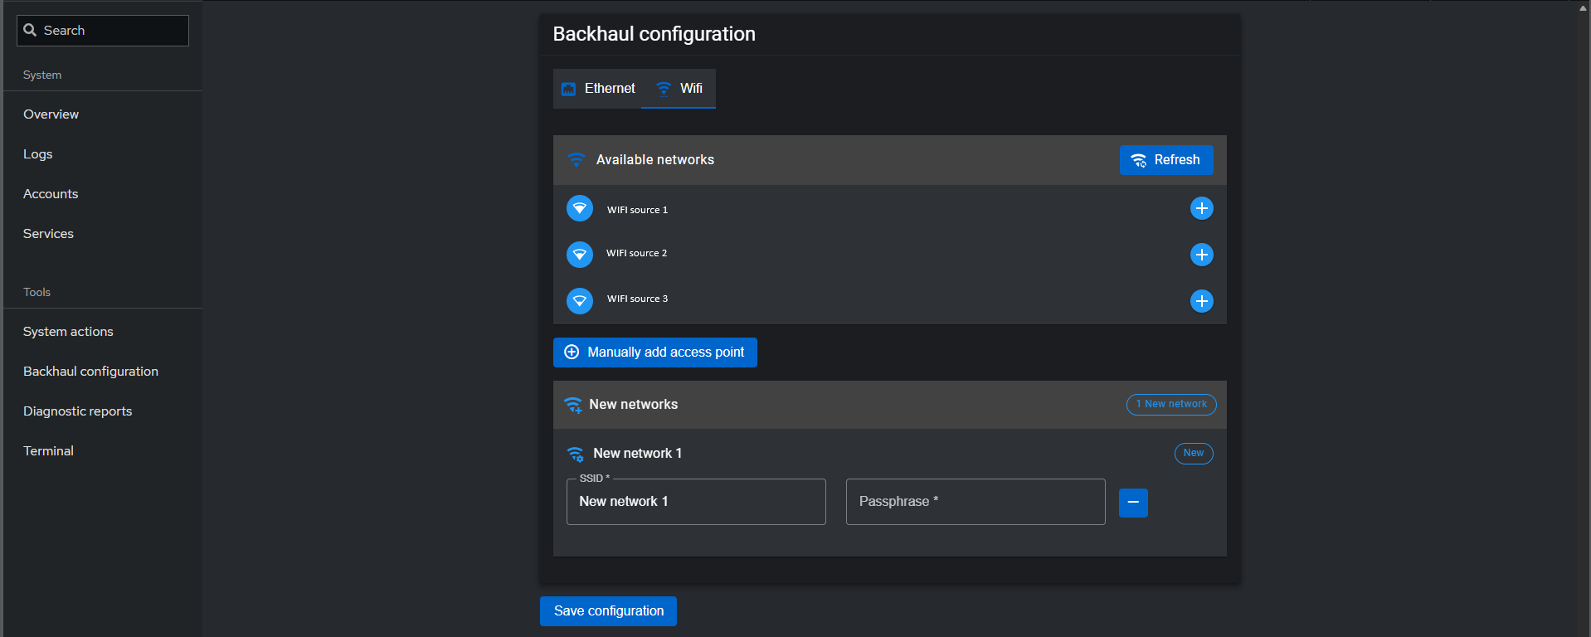The width and height of the screenshot is (1591, 637).
Task: Open Logs in the sidebar
Action: [38, 154]
